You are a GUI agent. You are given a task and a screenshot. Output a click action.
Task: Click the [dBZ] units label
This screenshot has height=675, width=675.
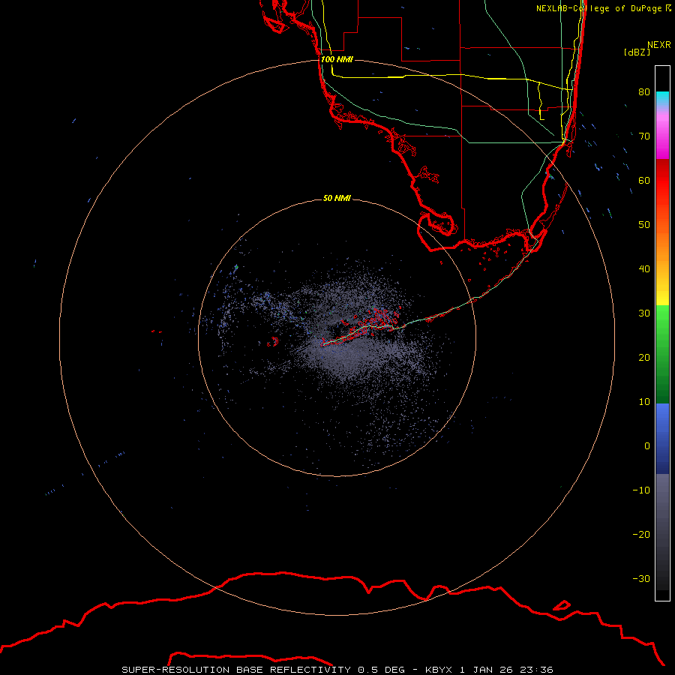coord(637,52)
